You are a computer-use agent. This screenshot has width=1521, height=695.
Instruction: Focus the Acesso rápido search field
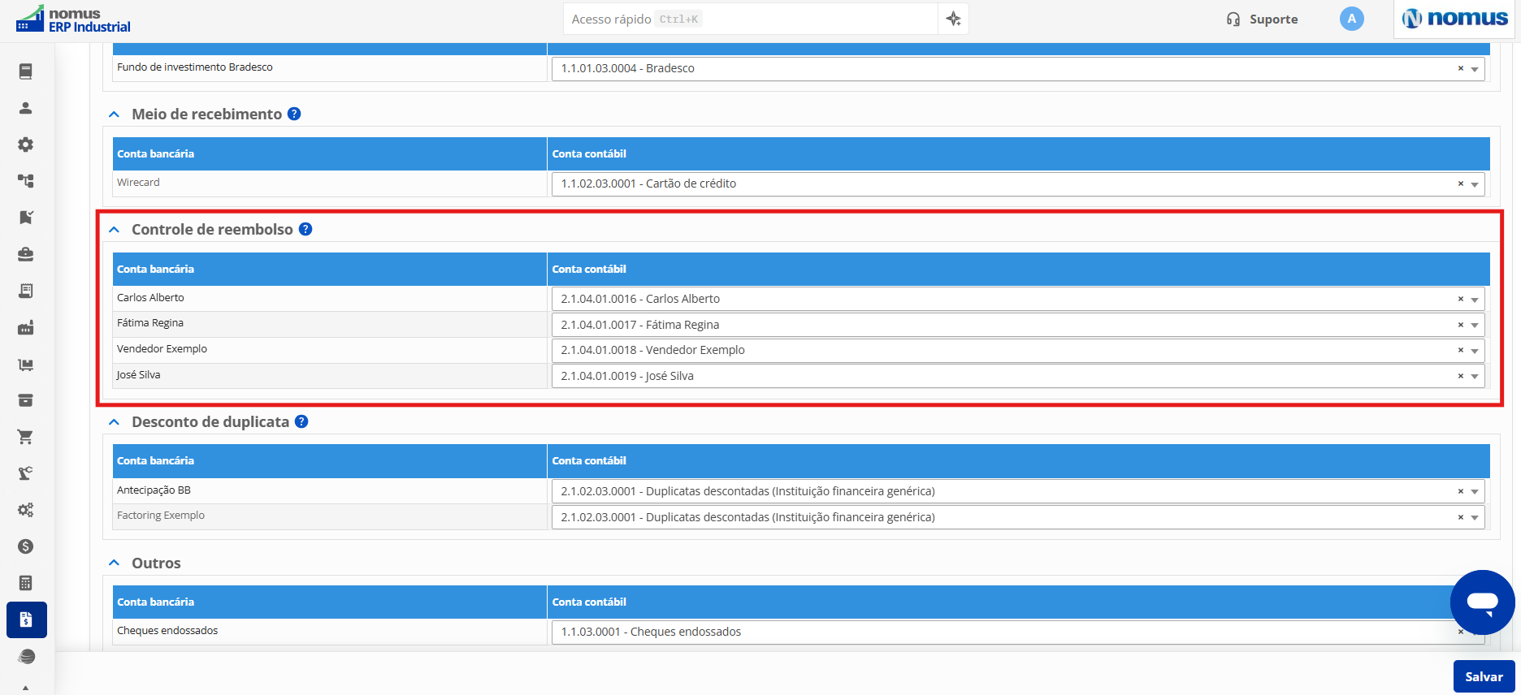point(750,19)
